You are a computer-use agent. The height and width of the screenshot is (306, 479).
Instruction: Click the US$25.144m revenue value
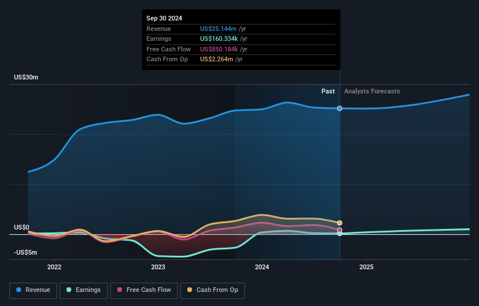(218, 29)
